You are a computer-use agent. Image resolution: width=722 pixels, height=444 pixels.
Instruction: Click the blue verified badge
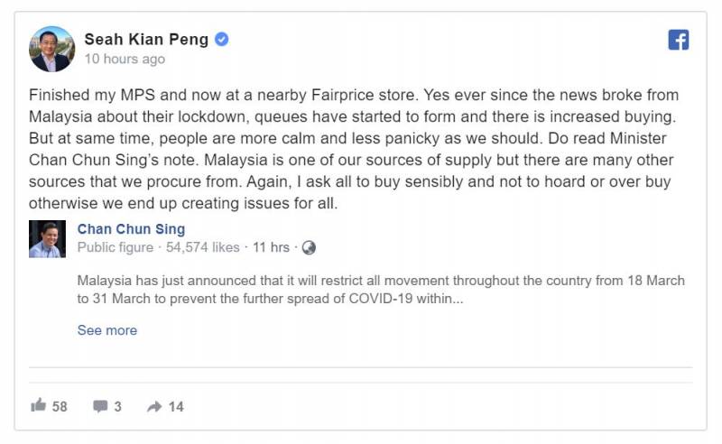221,39
